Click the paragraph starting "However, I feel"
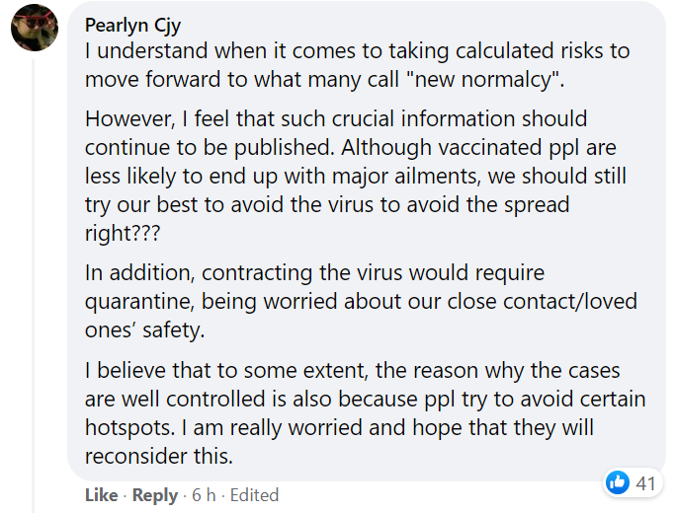Viewport: 676px width, 513px height. coord(356,176)
